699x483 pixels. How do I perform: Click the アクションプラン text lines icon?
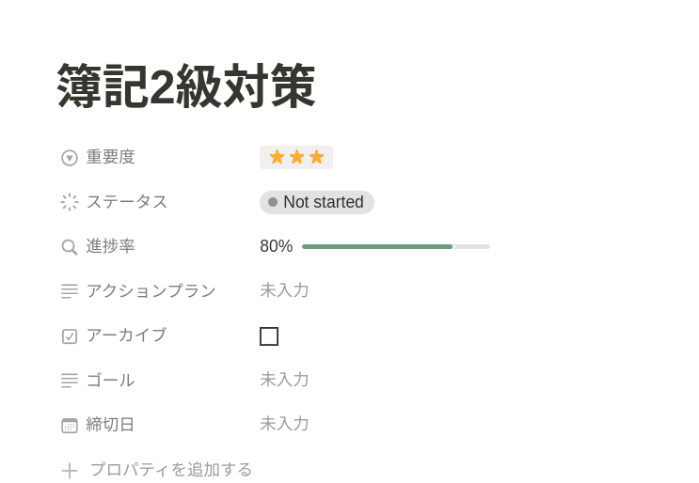pyautogui.click(x=70, y=291)
